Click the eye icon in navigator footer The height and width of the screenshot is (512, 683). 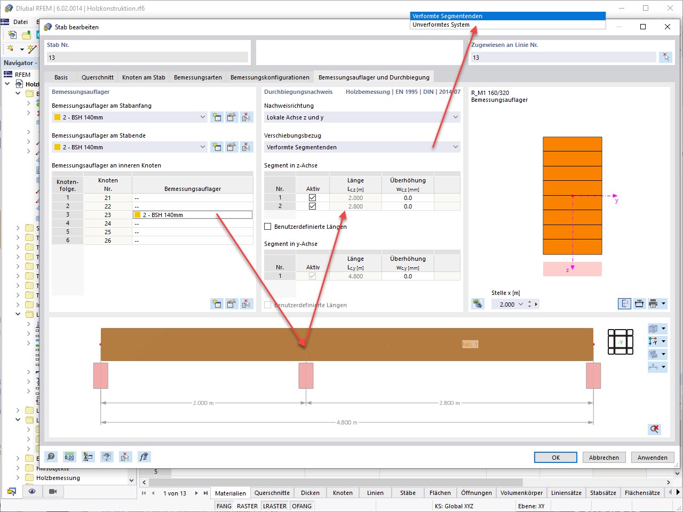(x=32, y=491)
